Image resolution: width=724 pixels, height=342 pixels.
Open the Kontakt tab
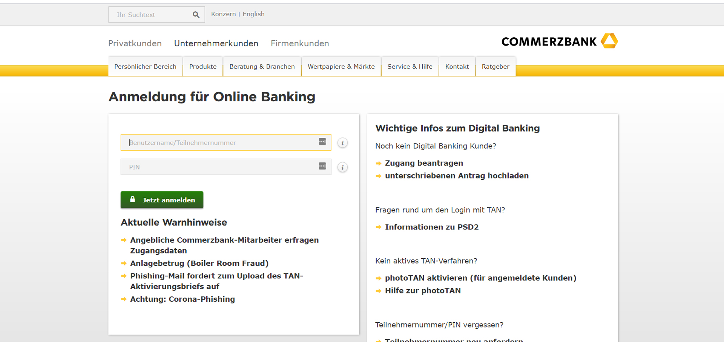(457, 66)
